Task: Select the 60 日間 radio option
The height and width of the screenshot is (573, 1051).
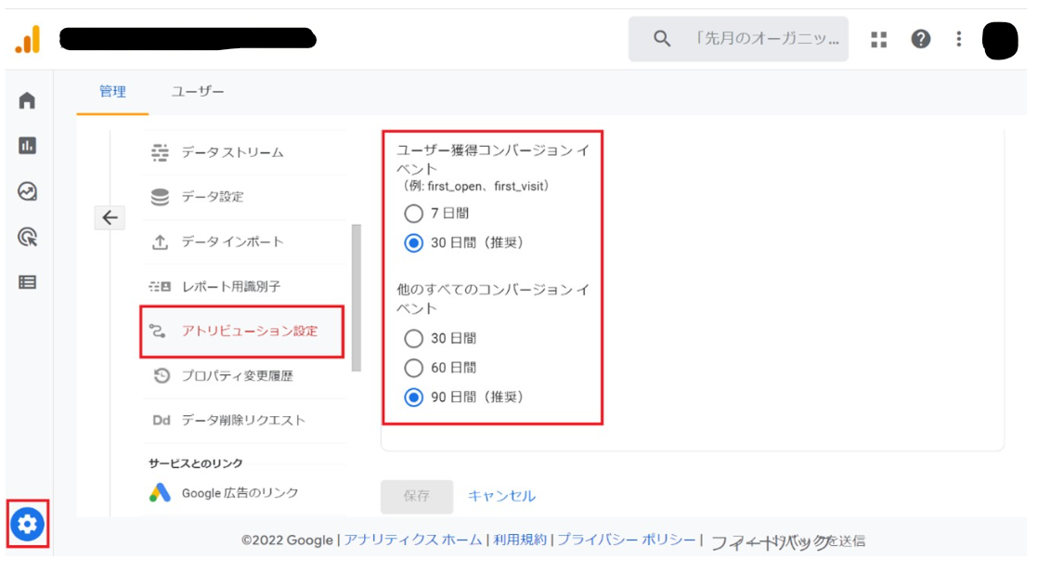Action: pyautogui.click(x=413, y=368)
